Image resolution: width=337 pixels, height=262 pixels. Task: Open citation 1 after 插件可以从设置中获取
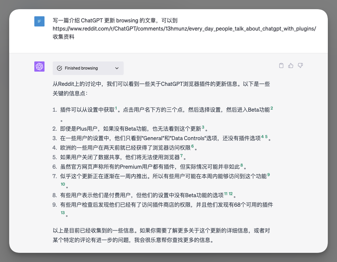click(x=116, y=108)
